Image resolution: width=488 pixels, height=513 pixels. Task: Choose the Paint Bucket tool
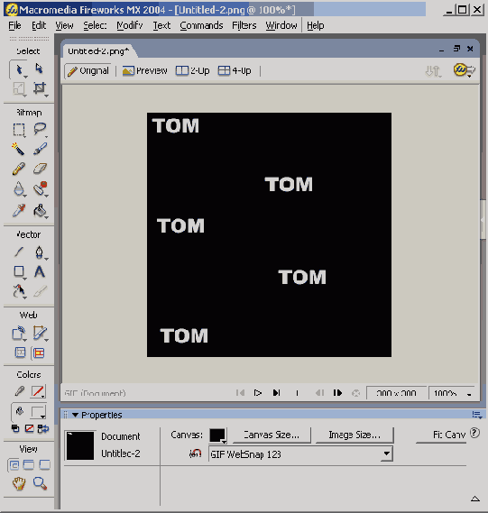40,210
